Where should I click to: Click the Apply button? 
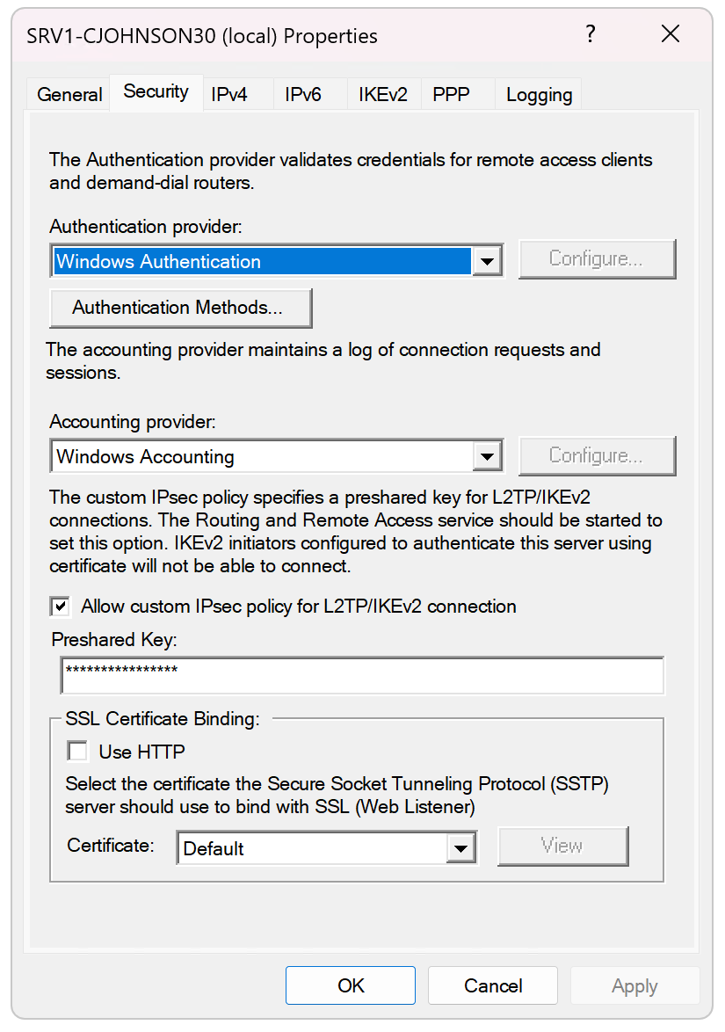tap(634, 985)
